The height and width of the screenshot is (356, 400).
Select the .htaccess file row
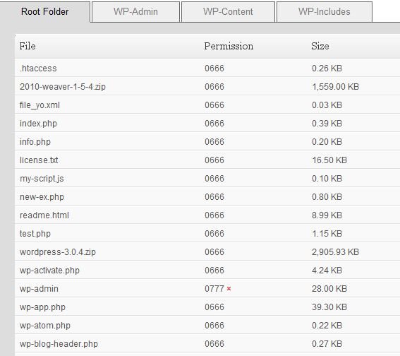[207, 69]
